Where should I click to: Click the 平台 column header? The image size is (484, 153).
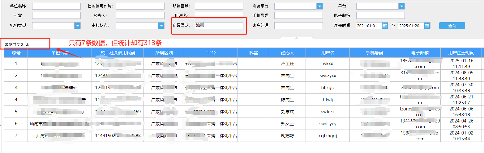tap(211, 53)
